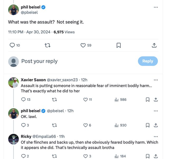Open Xavier Saxon's profile name link

[x=33, y=80]
